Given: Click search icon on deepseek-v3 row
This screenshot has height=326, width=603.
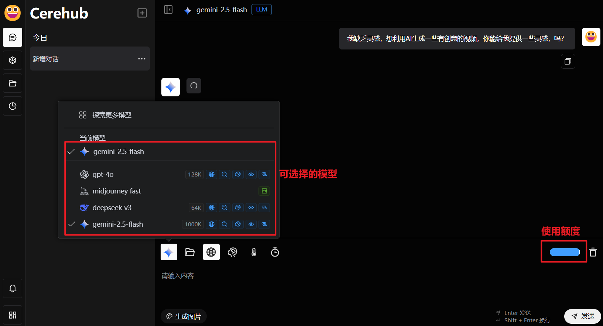Looking at the screenshot, I should [x=225, y=207].
